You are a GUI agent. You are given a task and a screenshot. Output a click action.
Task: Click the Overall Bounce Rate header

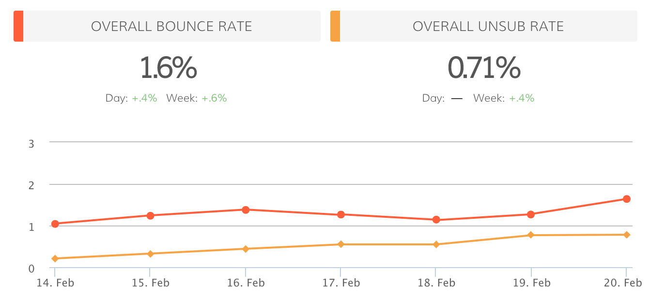click(x=171, y=26)
